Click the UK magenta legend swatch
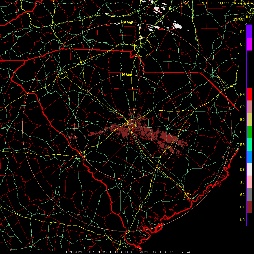 click(249, 44)
